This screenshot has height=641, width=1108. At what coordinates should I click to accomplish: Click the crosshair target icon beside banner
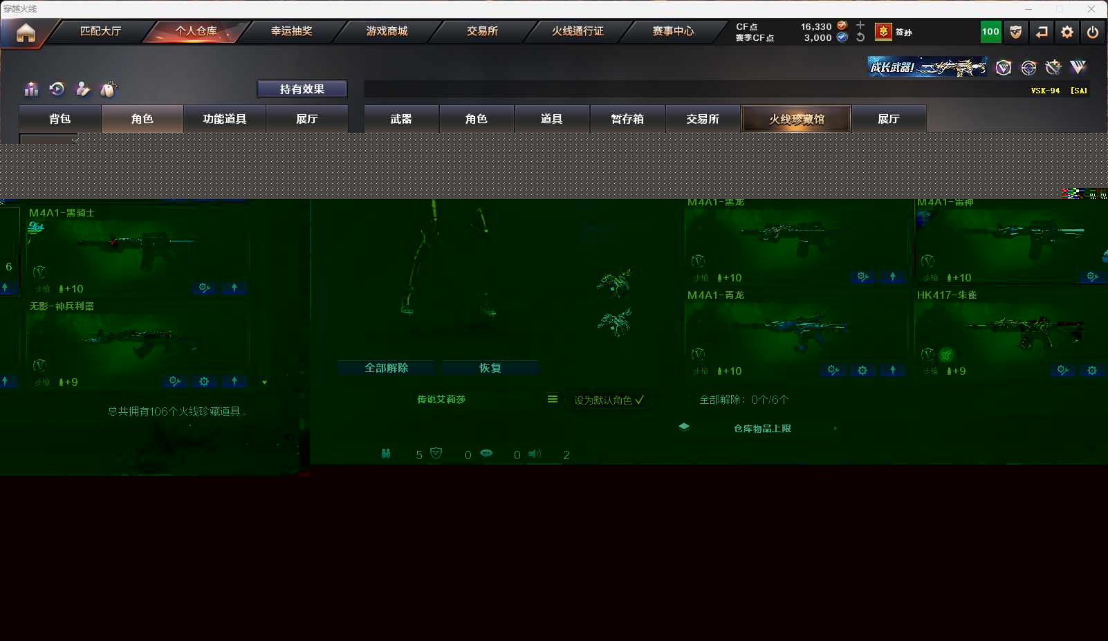point(1028,67)
